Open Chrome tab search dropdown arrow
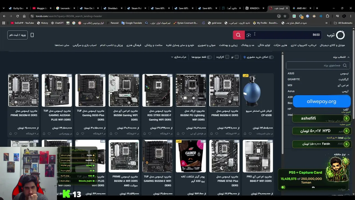This screenshot has width=355, height=200. pyautogui.click(x=4, y=8)
